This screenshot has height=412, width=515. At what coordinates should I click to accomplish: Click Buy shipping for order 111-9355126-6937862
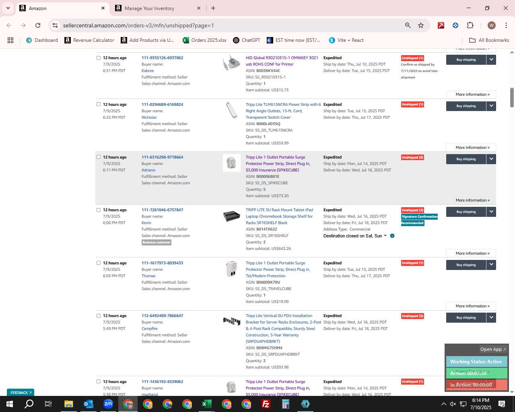(466, 60)
